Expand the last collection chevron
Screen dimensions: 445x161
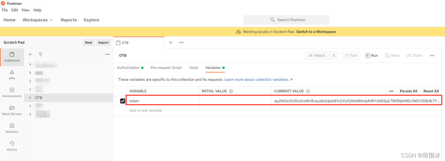click(x=30, y=114)
